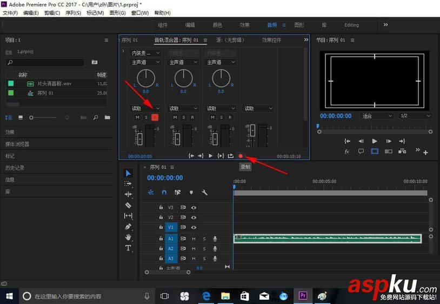
Task: Click the timeline wrench settings icon
Action: point(204,192)
